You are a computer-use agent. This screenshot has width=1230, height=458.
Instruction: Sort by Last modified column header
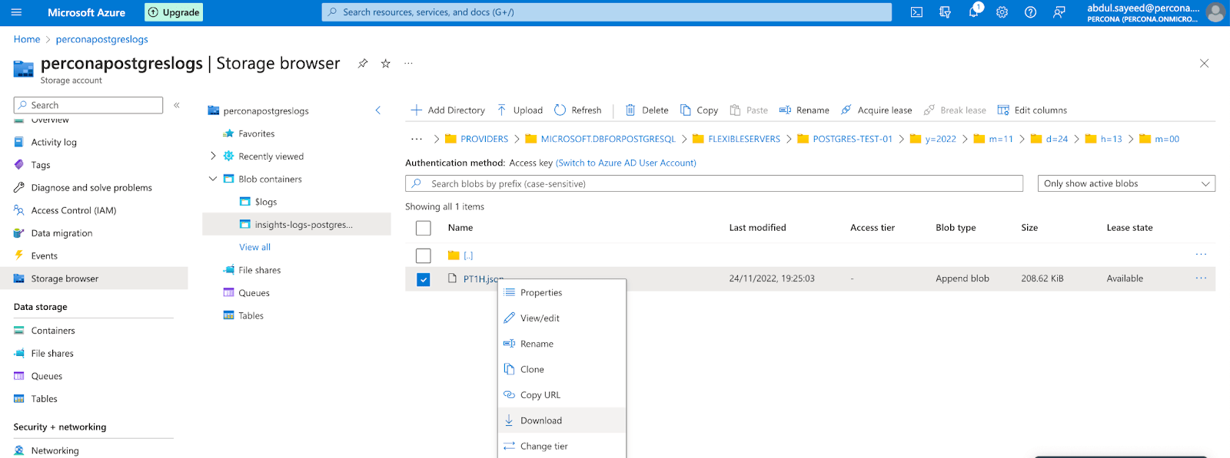757,228
